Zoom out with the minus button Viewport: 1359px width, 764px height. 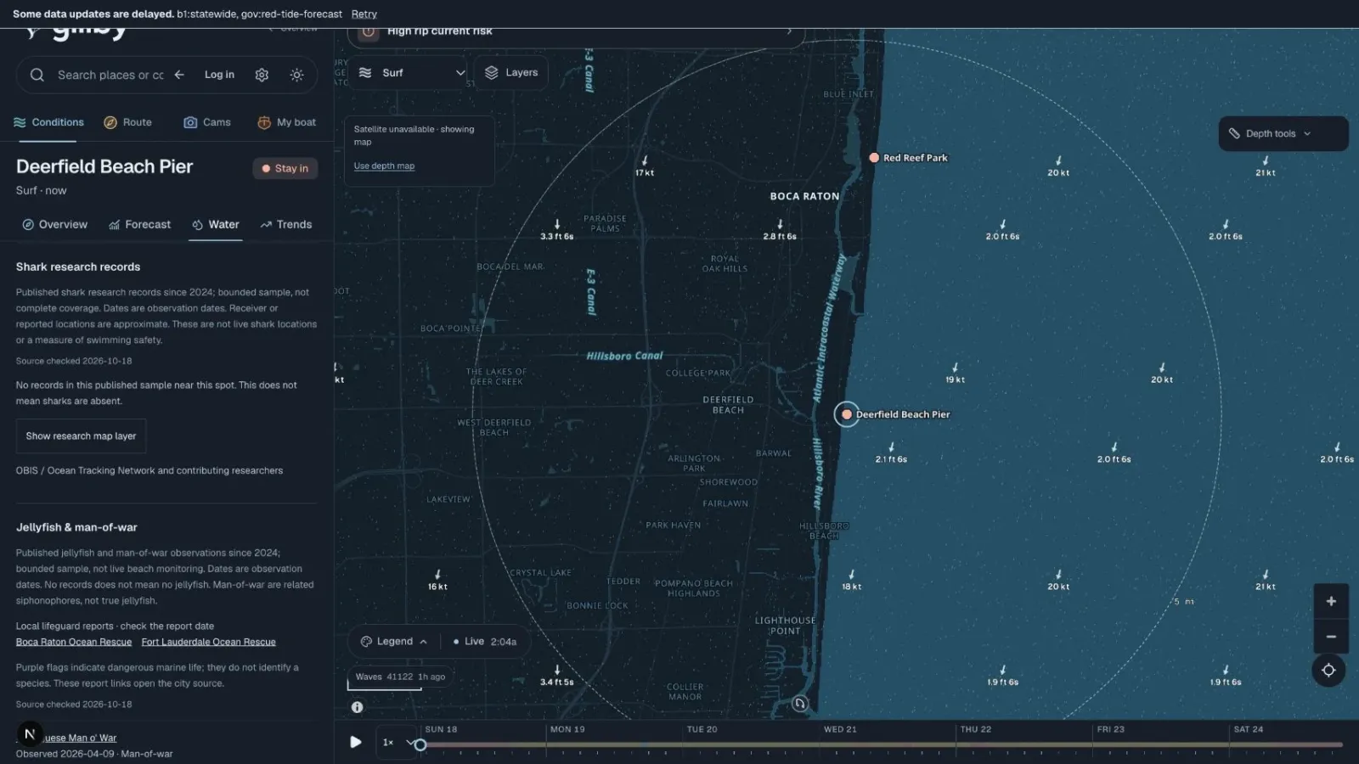coord(1331,637)
